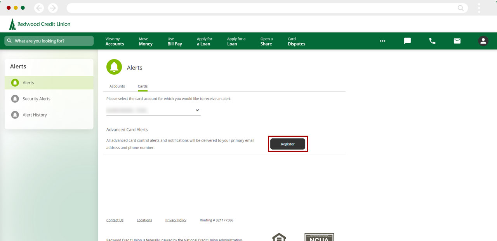Click the 'What are you looking for?' search field

coord(49,41)
